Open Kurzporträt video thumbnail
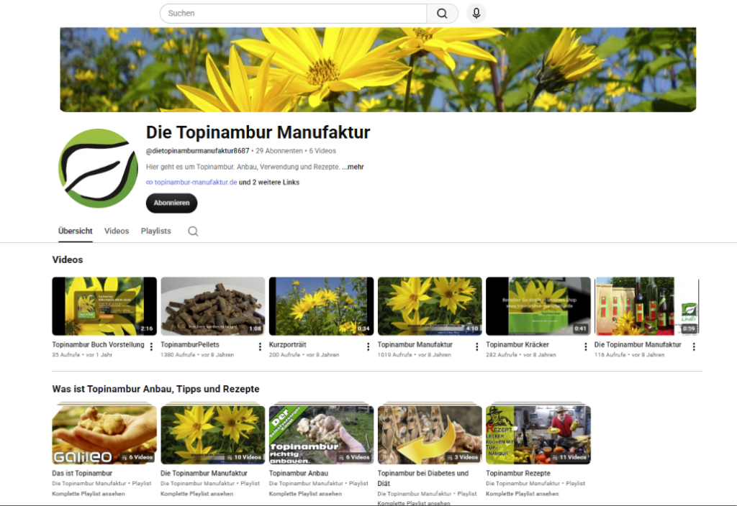Screen dimensions: 737x506 pos(321,306)
